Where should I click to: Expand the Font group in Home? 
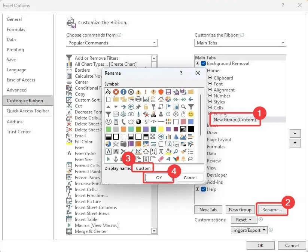coord(210,84)
